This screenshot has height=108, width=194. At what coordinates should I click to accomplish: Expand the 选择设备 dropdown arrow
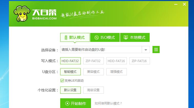[146, 50]
